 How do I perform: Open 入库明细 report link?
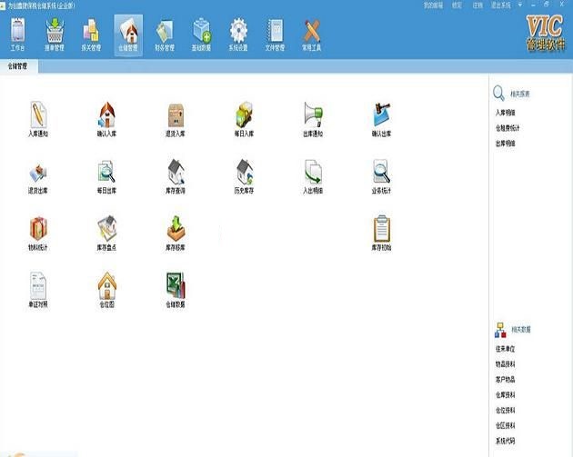click(506, 113)
